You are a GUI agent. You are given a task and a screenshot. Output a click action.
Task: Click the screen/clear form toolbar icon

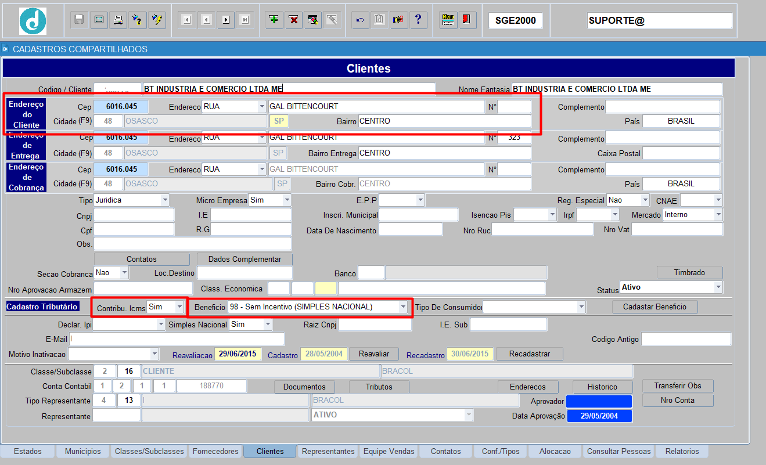click(x=99, y=20)
